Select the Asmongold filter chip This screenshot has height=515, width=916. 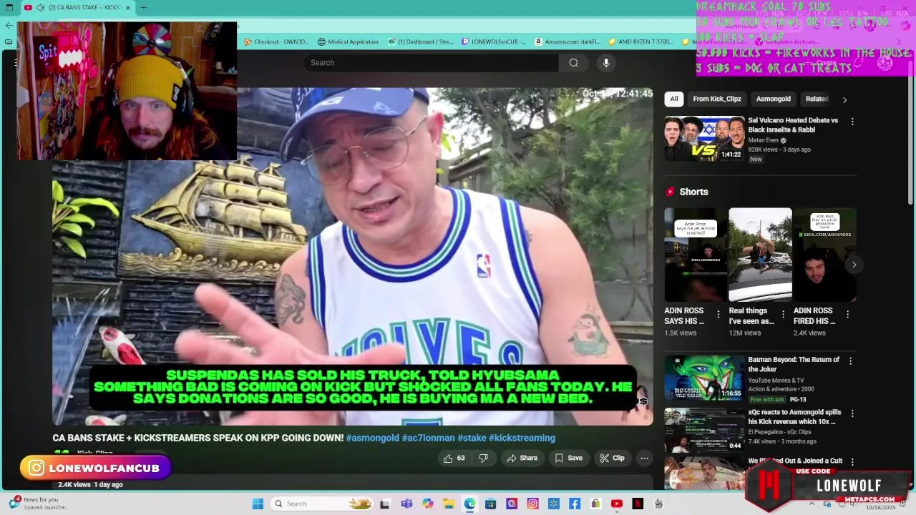[x=774, y=99]
